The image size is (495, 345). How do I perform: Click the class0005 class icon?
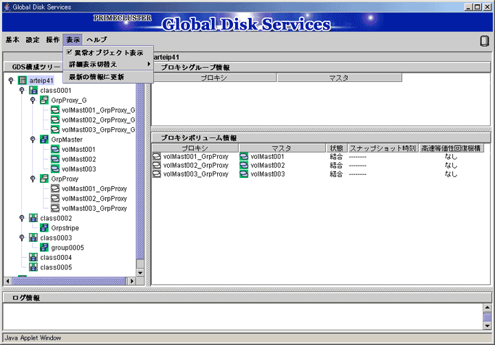pyautogui.click(x=33, y=267)
